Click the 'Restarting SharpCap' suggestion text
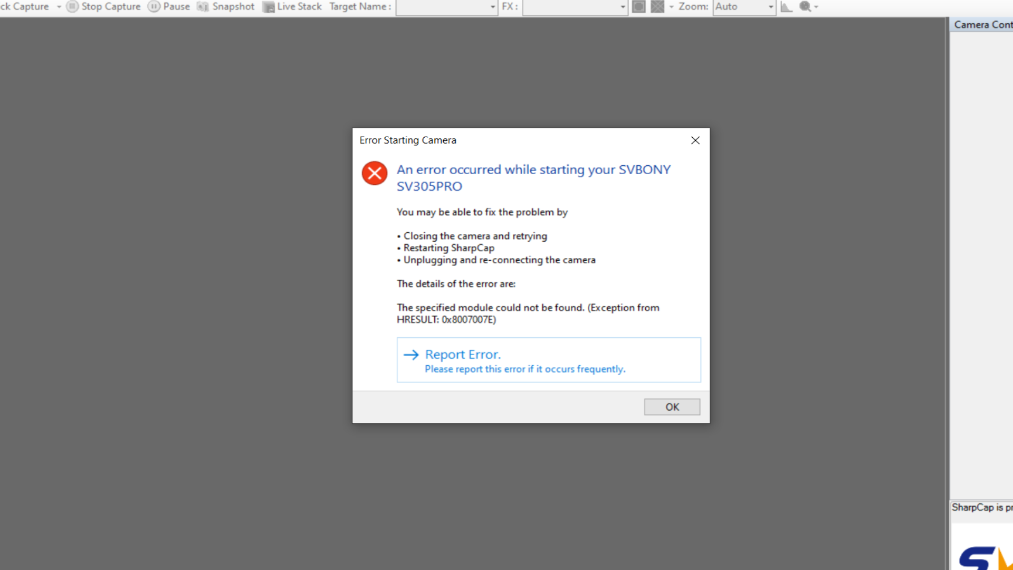The height and width of the screenshot is (570, 1013). [x=449, y=248]
